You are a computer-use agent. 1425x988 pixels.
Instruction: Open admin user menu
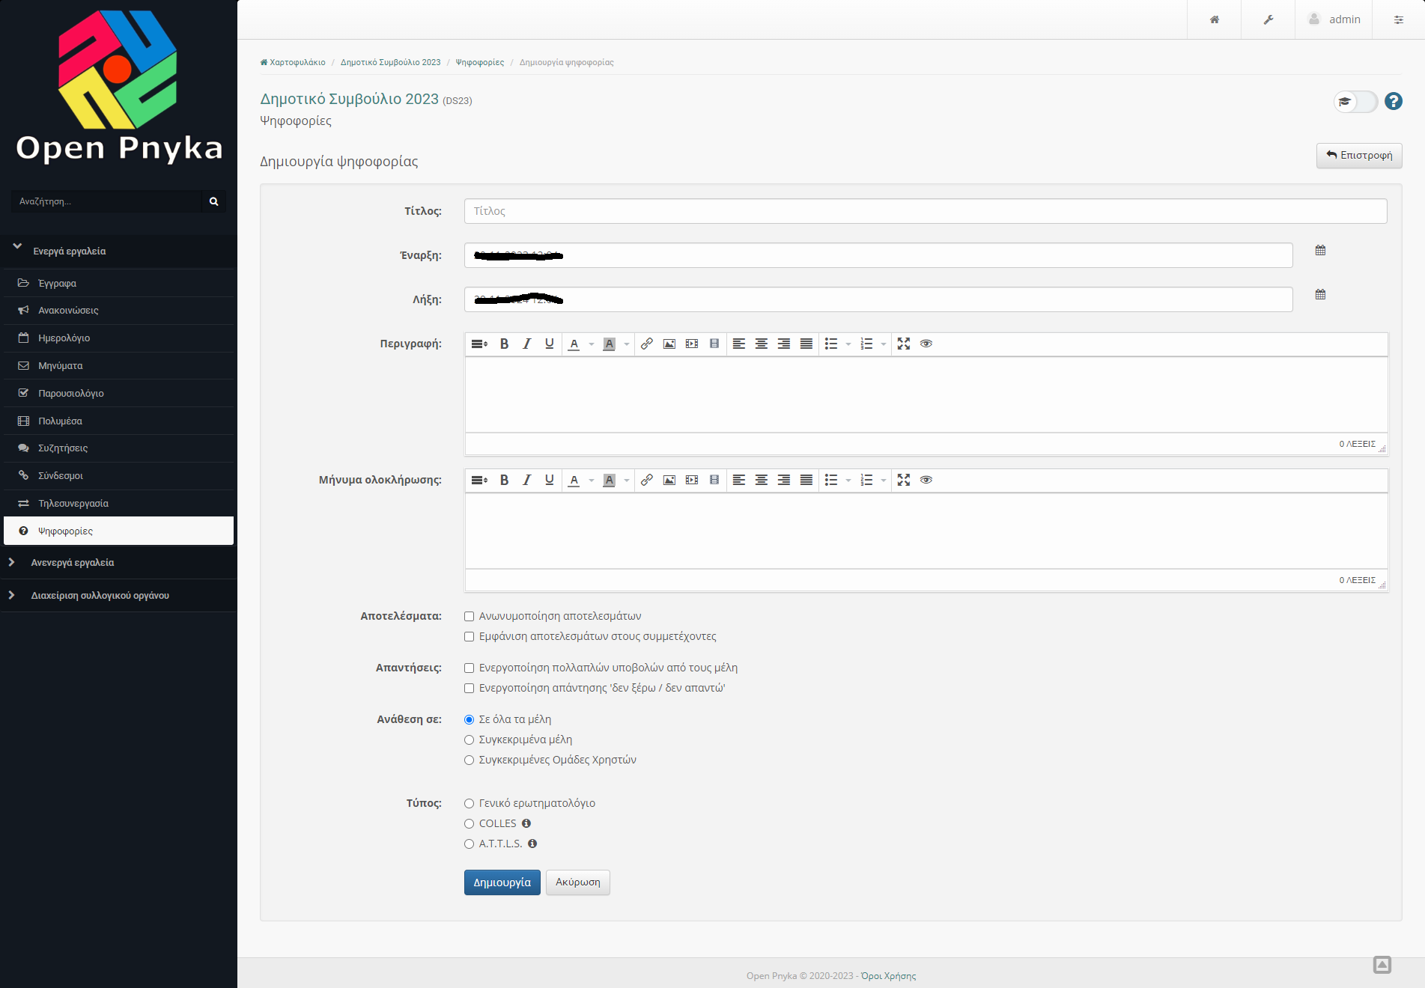pyautogui.click(x=1334, y=19)
